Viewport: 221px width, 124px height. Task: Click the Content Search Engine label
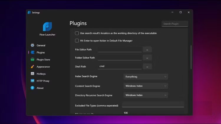point(88,86)
